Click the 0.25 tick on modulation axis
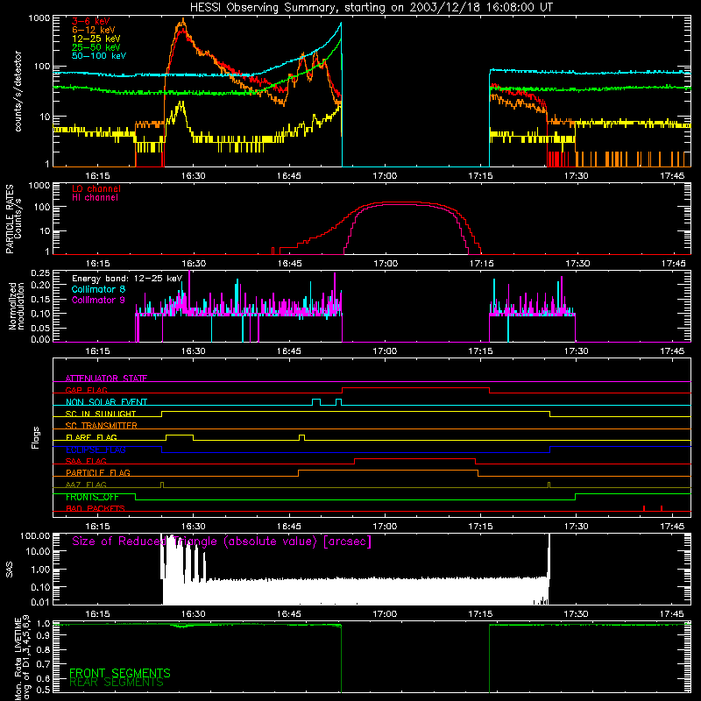This screenshot has height=701, width=701. pos(40,273)
